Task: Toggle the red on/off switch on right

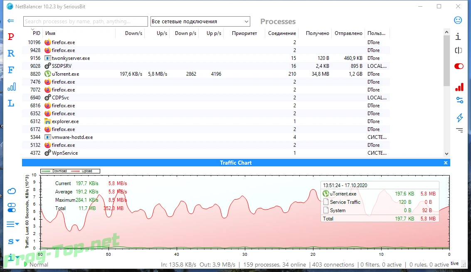Action: pyautogui.click(x=459, y=66)
